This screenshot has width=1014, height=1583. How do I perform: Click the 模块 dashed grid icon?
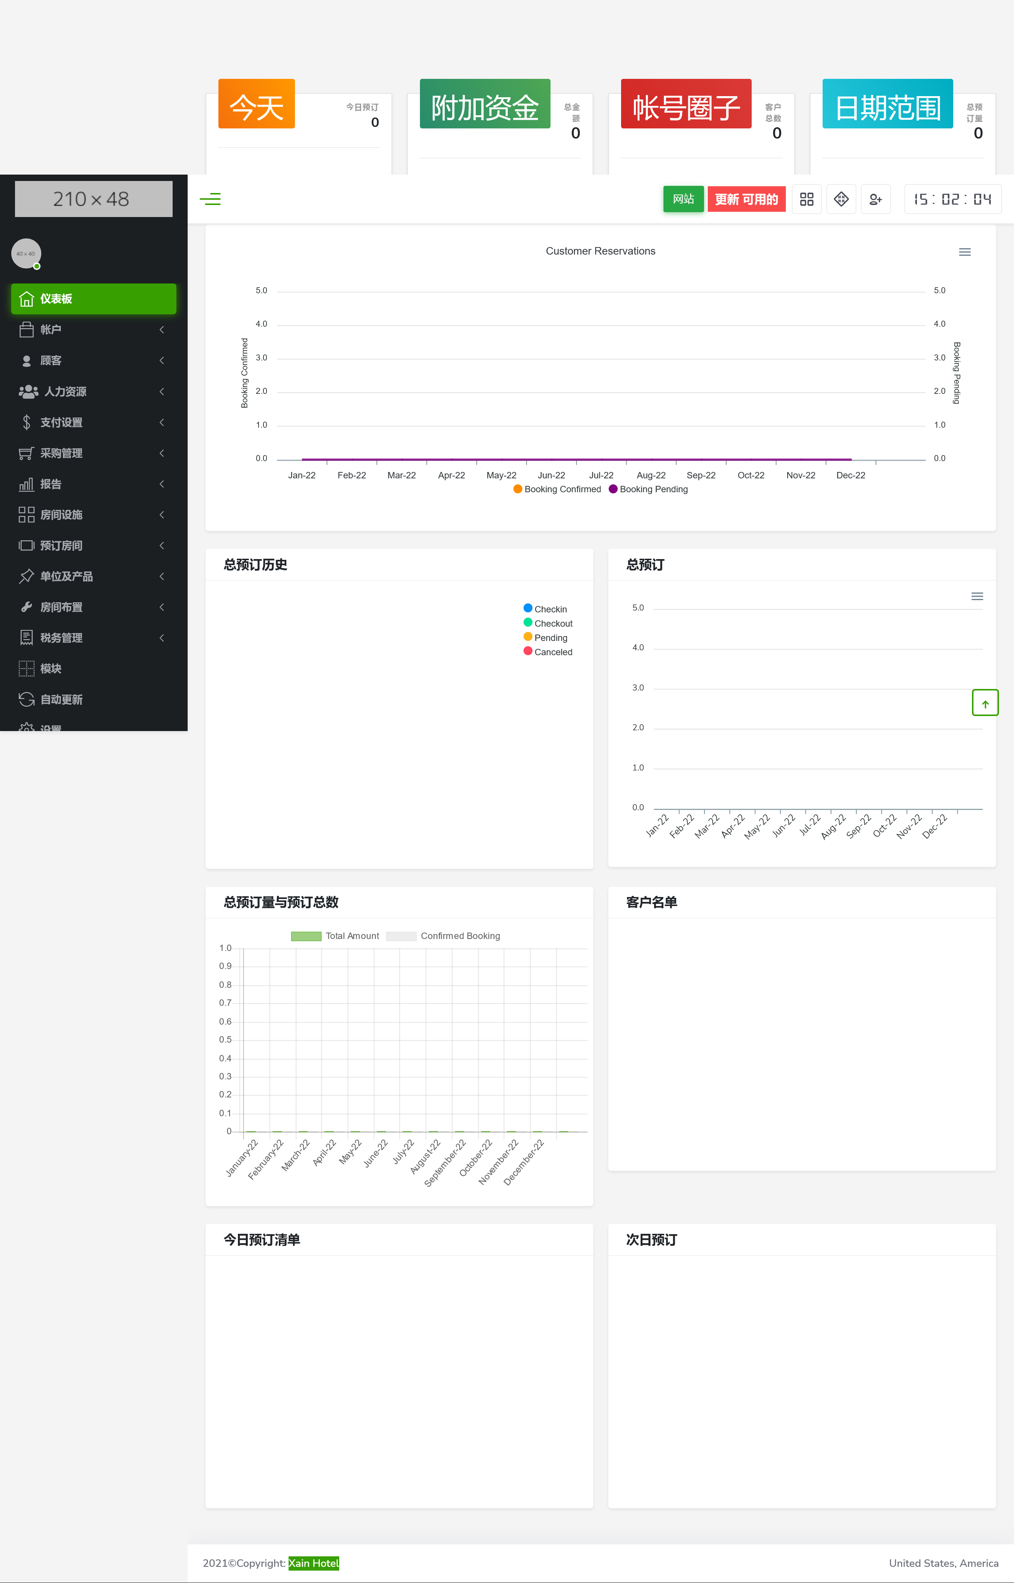(26, 669)
